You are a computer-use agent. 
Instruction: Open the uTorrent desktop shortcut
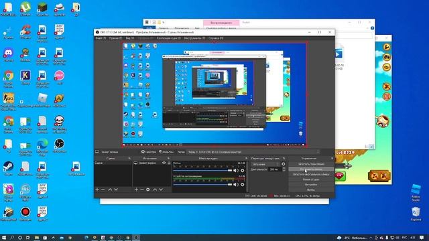pos(25,9)
